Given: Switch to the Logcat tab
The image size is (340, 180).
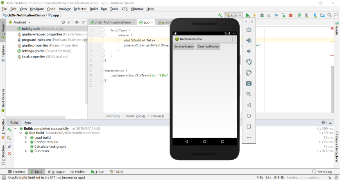Looking at the screenshot, I should 57,172.
